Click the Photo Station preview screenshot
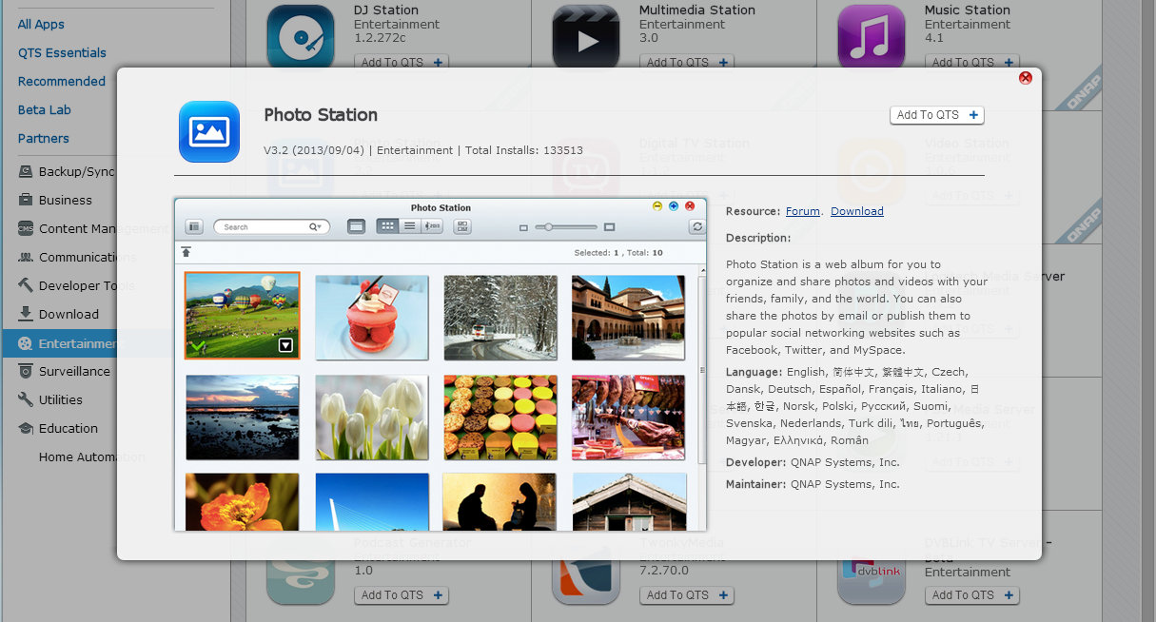The width and height of the screenshot is (1156, 622). (441, 364)
